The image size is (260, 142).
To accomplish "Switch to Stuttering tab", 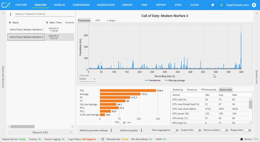I will tap(178, 90).
